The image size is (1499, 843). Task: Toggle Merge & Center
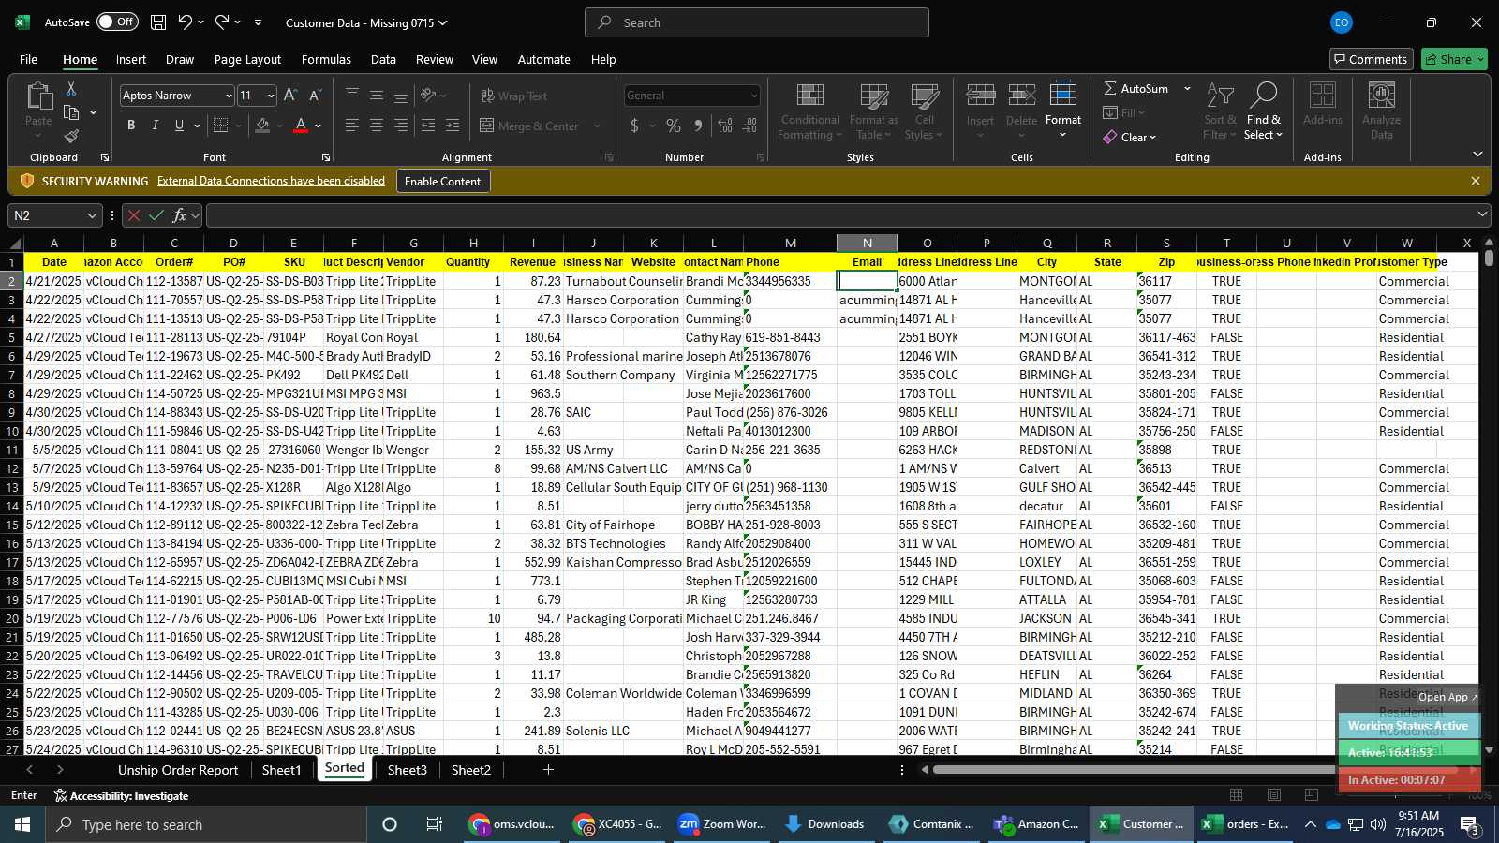click(530, 126)
